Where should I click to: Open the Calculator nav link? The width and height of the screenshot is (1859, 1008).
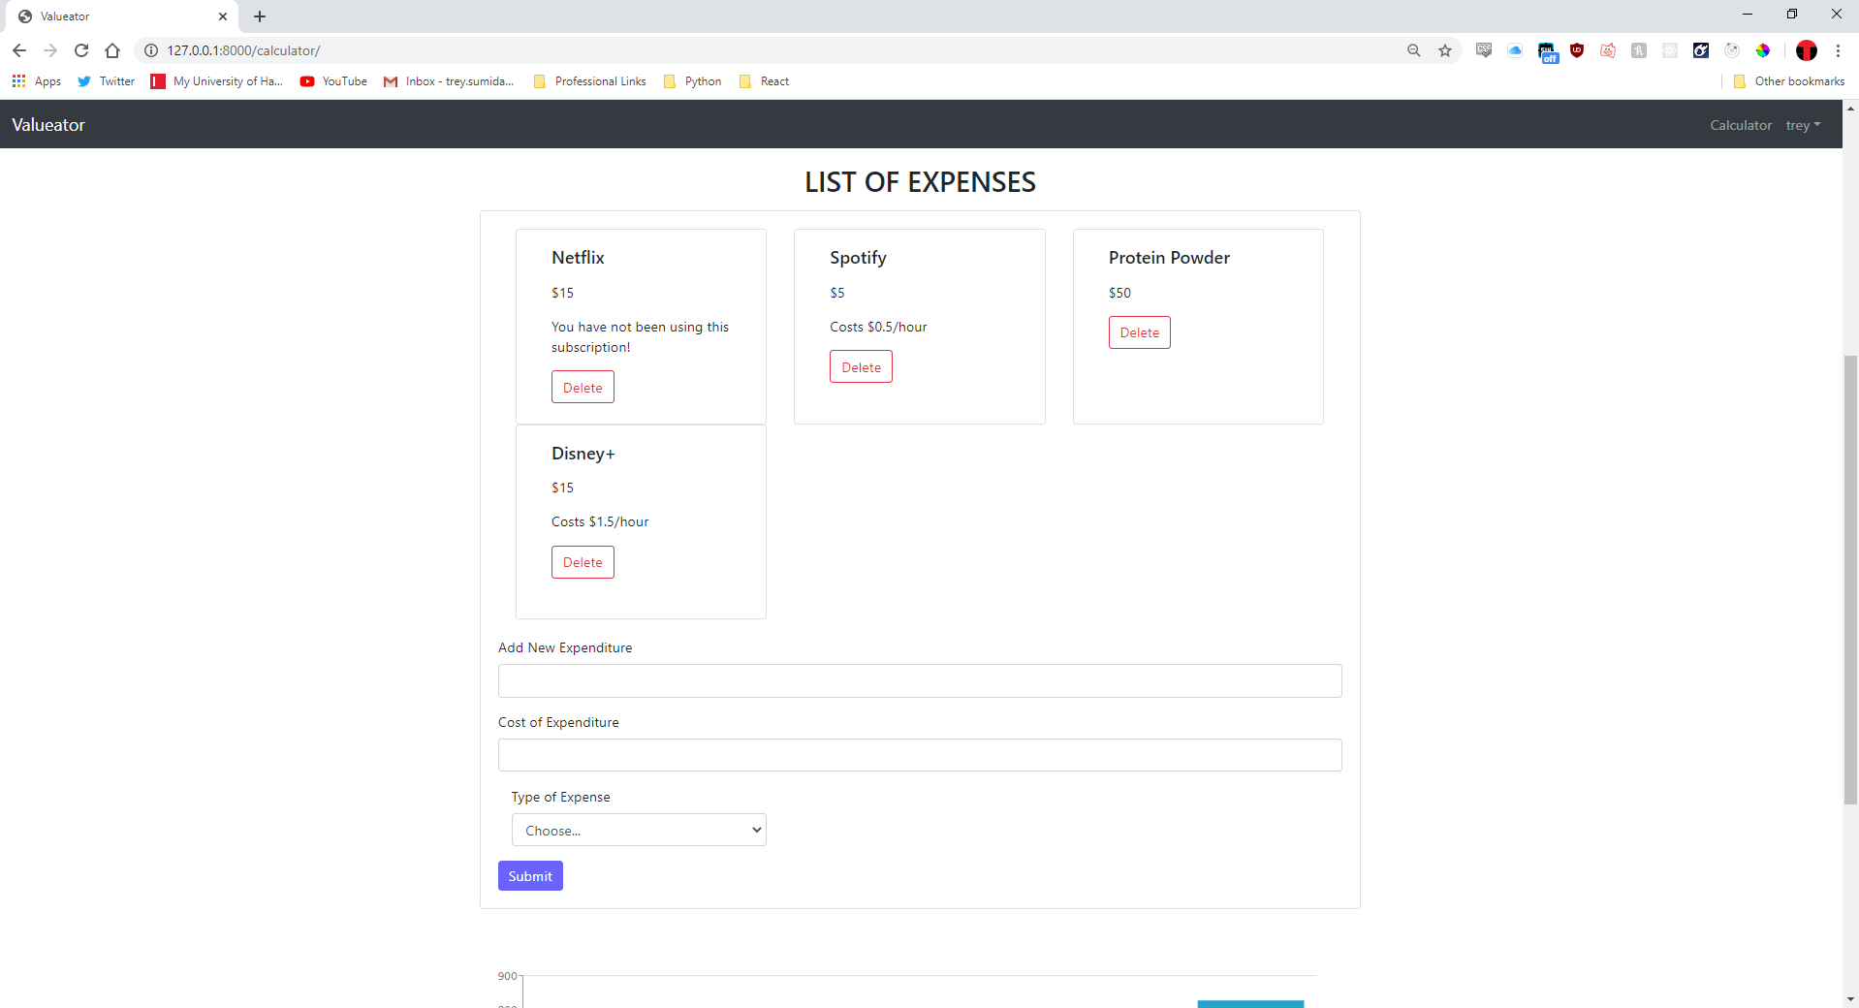pyautogui.click(x=1741, y=125)
